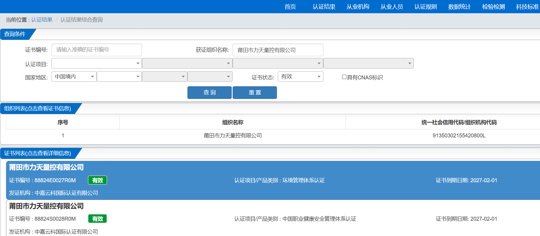The image size is (540, 236).
Task: Open the 从业机构 menu item
Action: (x=358, y=7)
